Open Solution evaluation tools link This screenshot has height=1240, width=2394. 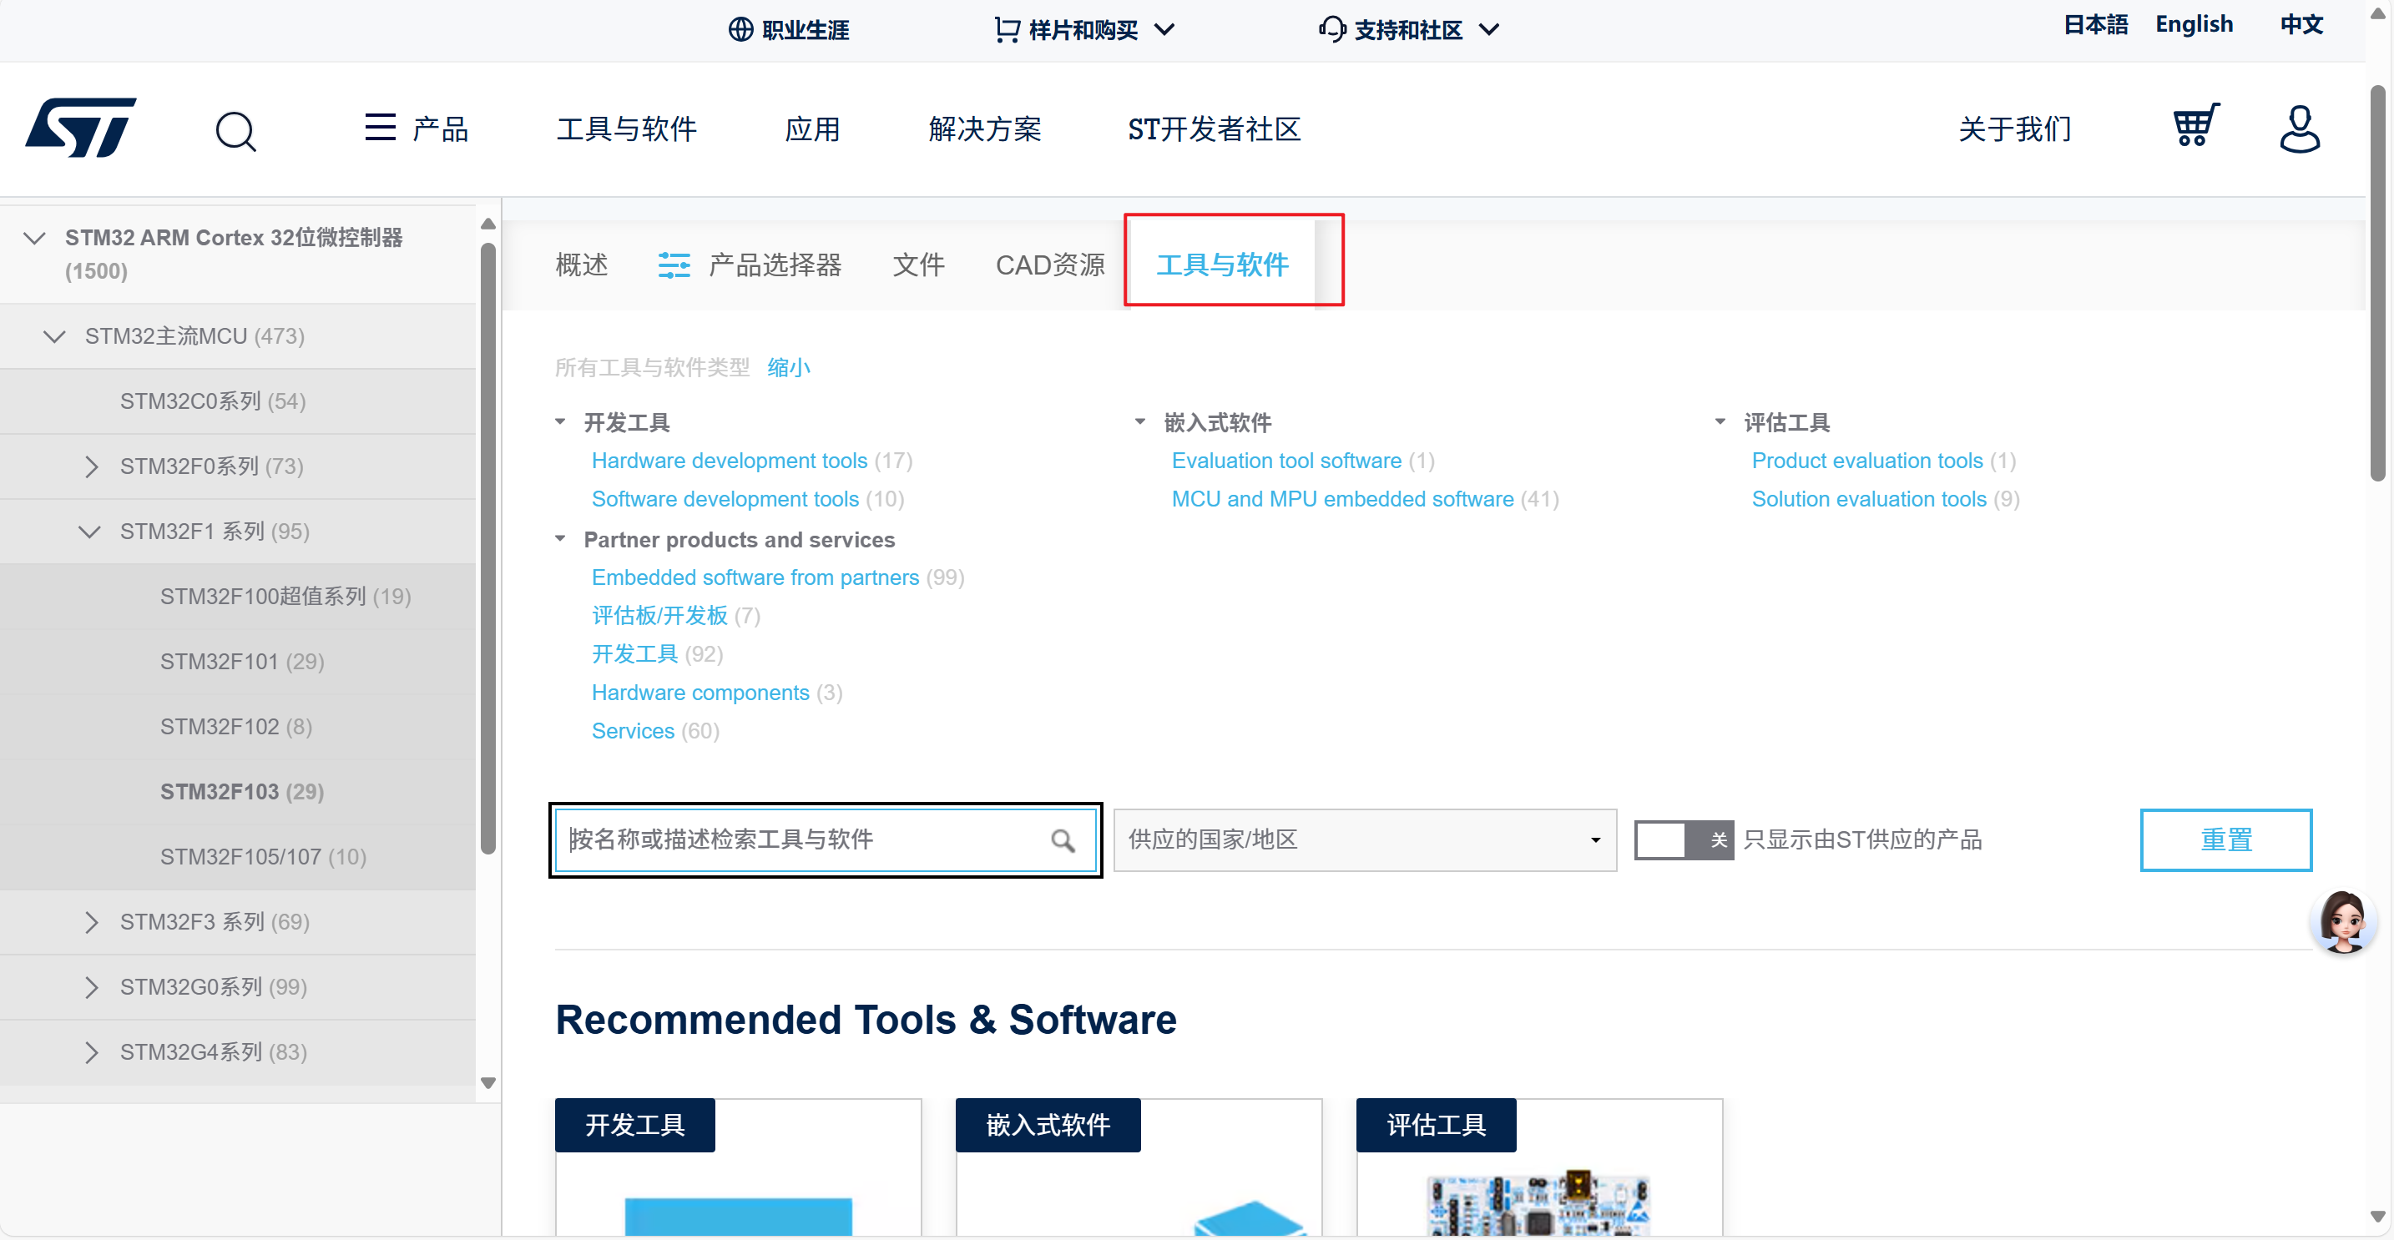click(1869, 499)
